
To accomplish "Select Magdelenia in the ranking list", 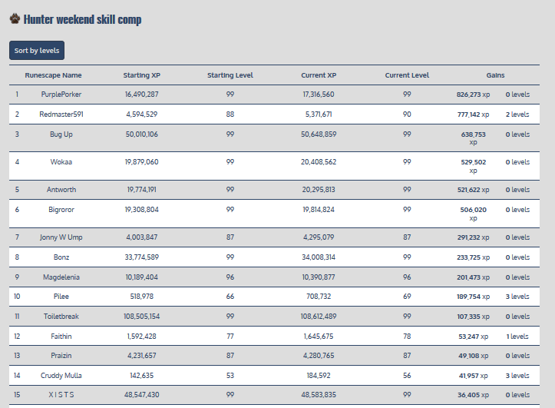I will click(61, 277).
